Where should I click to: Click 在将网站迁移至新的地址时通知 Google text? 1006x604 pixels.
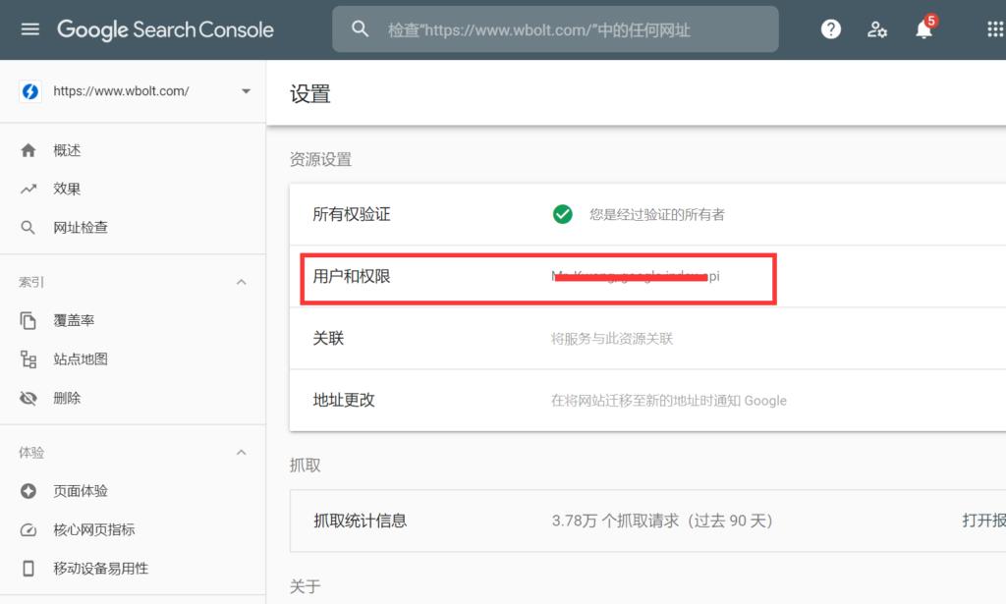pyautogui.click(x=668, y=401)
